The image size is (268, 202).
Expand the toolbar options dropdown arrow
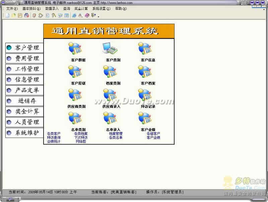pos(98,16)
